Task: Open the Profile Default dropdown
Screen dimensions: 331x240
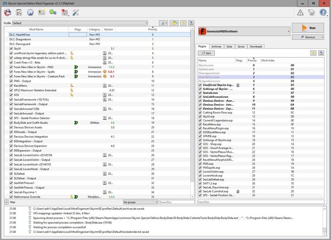Action: 80,23
